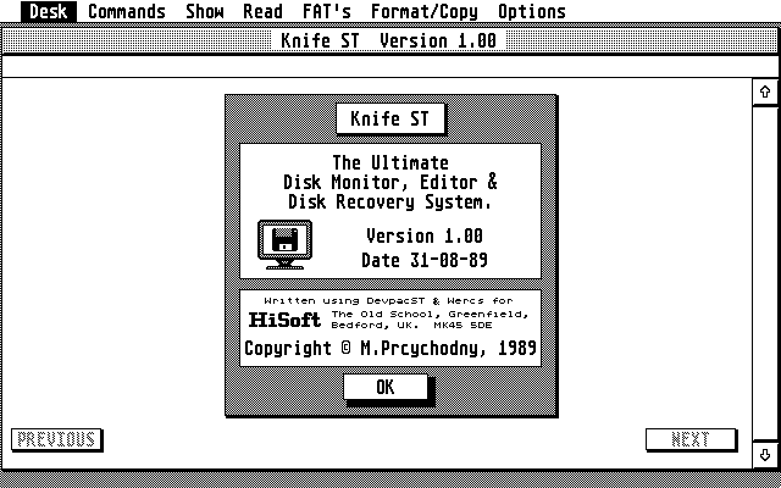
Task: Open the Format/Copy menu
Action: pyautogui.click(x=425, y=11)
